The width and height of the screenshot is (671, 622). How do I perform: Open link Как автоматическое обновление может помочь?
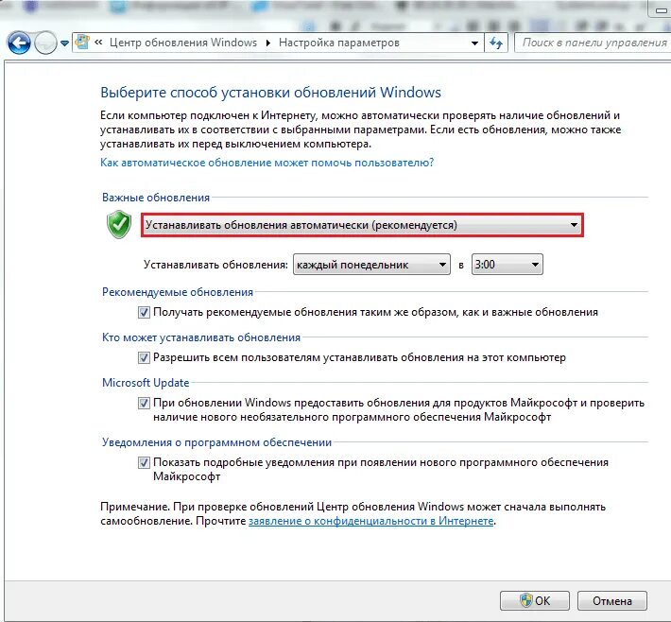click(267, 163)
